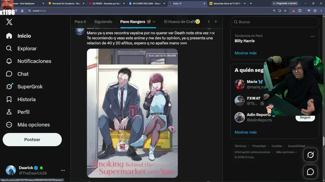Switch to Steins;Gate browser tab

click(227, 4)
